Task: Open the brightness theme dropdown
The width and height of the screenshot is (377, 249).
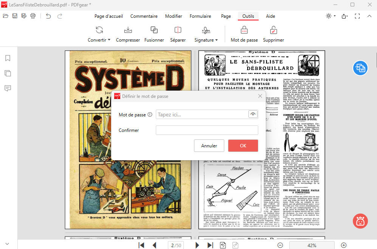Action: pos(330,16)
